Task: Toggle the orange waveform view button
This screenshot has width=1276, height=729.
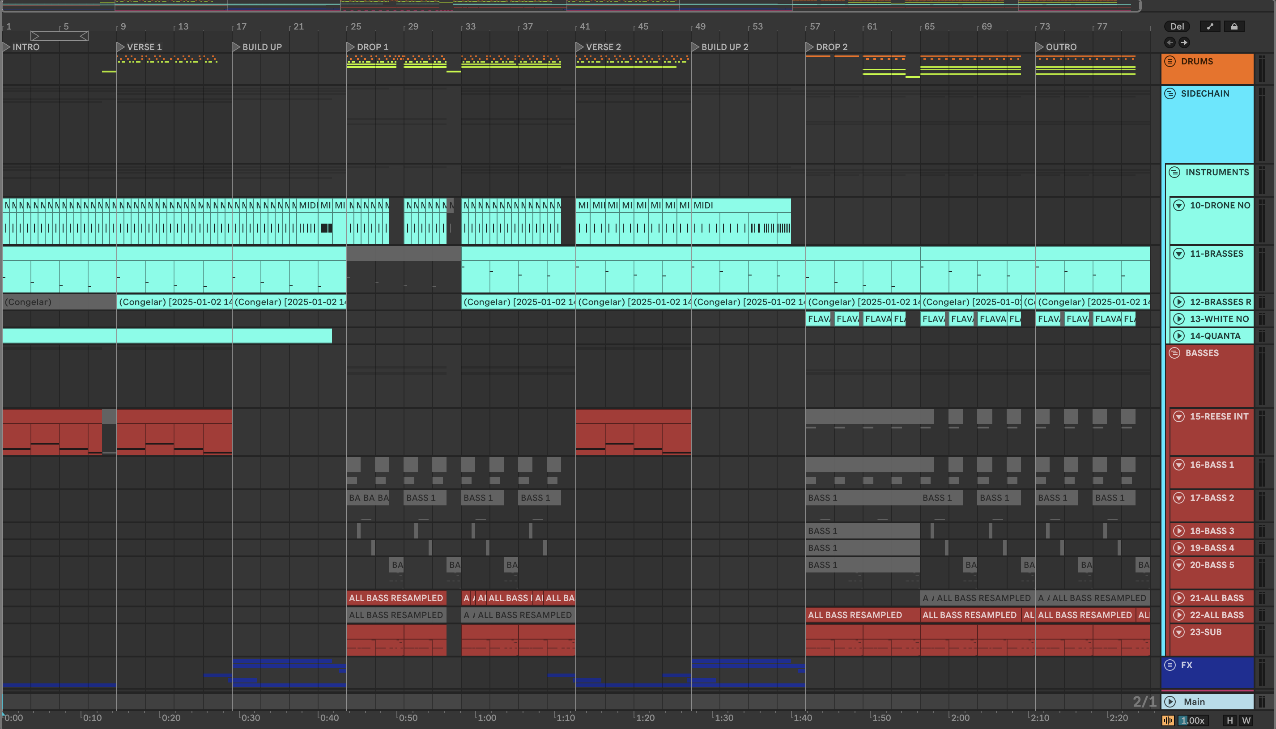Action: pyautogui.click(x=1168, y=721)
